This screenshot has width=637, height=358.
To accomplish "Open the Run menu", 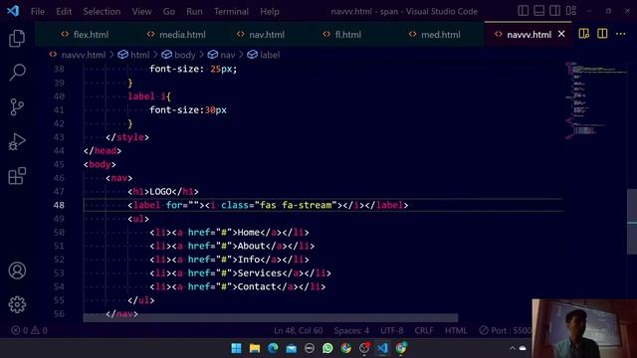I will click(194, 11).
